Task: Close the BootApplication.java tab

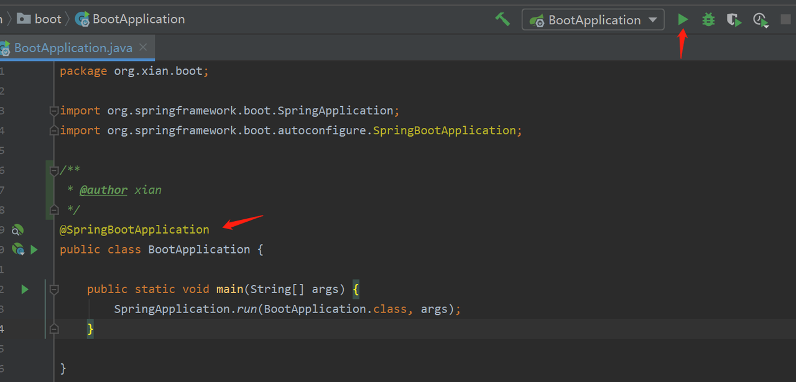Action: (144, 47)
